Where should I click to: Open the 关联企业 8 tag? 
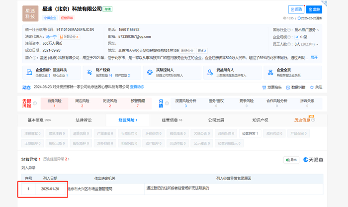click(x=69, y=37)
